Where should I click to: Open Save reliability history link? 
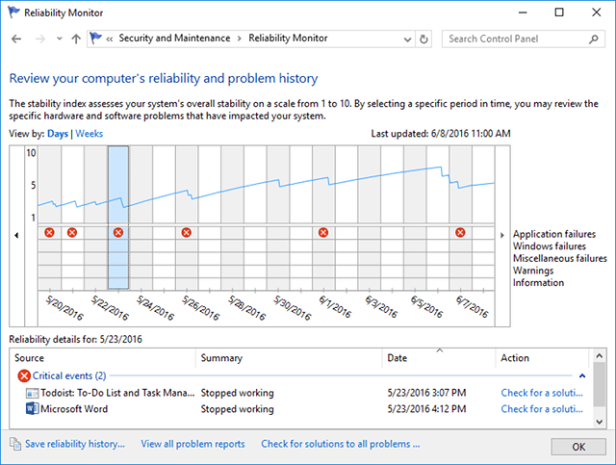[75, 444]
